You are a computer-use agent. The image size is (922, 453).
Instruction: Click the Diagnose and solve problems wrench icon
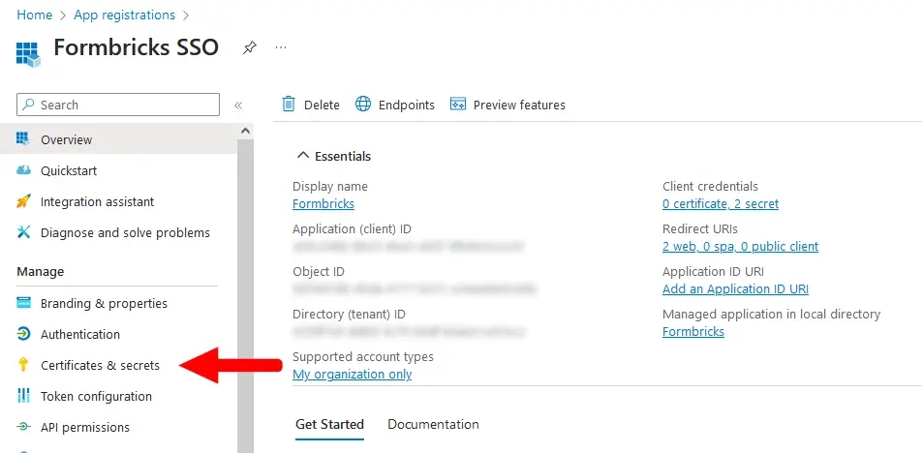(x=23, y=232)
